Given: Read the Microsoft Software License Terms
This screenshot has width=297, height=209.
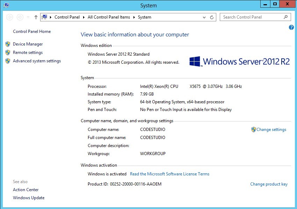Looking at the screenshot, I should [x=169, y=174].
